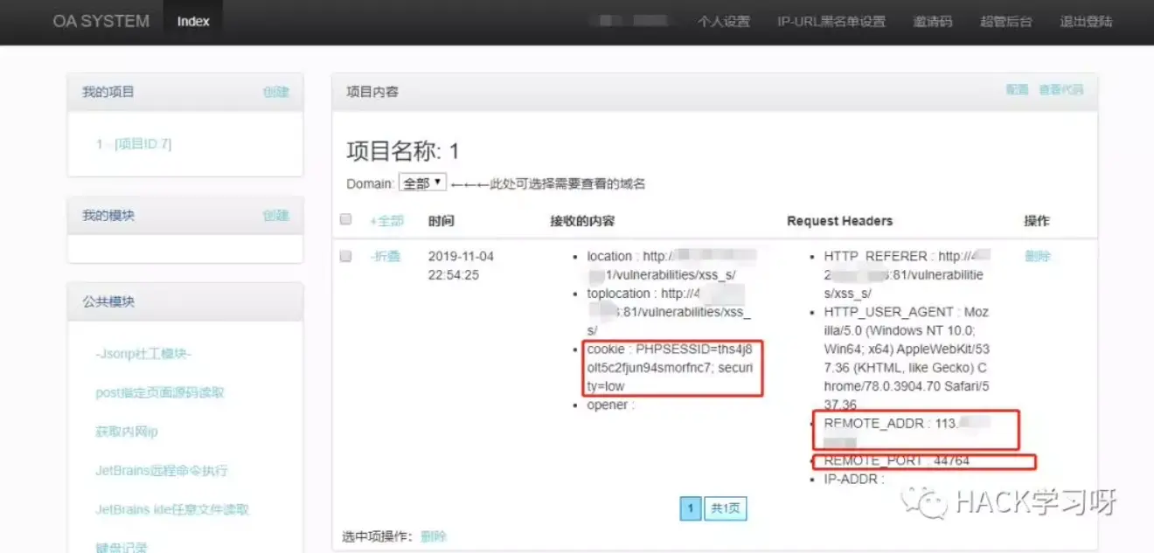
Task: Expand all rows with +全部
Action: point(387,221)
